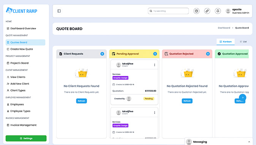
Task: Click 'No Quotation Rejected Found' text
Action: coord(187,86)
